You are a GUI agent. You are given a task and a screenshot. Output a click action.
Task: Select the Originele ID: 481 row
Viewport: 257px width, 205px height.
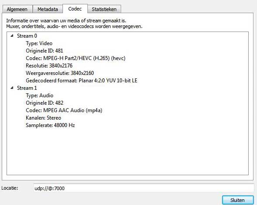[x=45, y=51]
